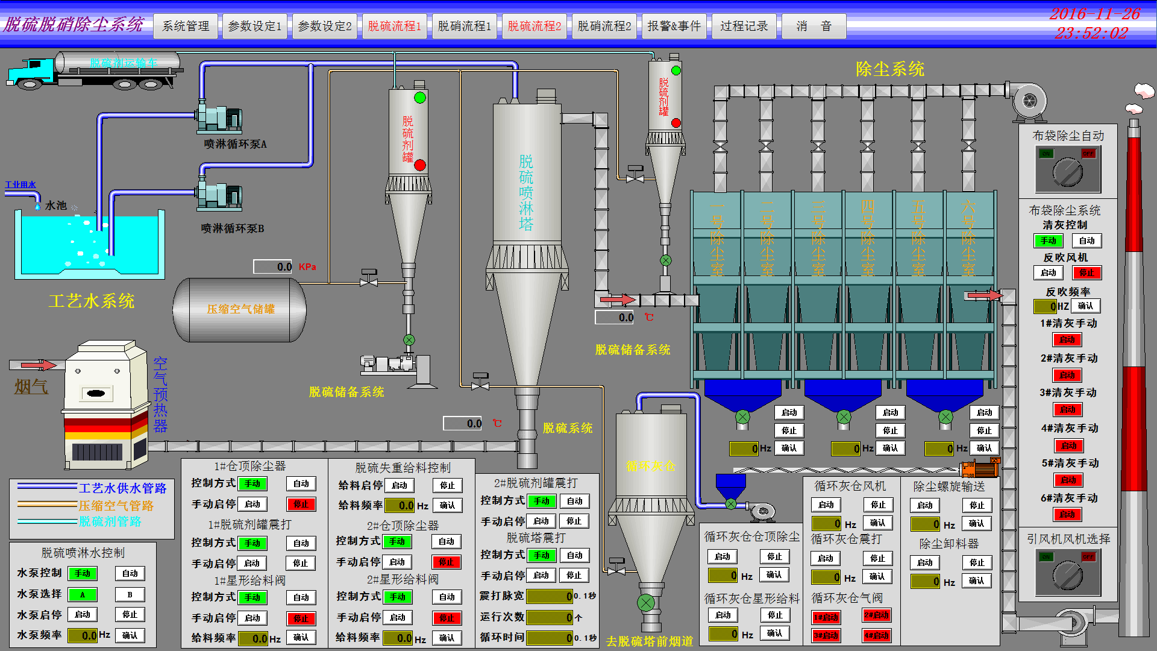Viewport: 1157px width, 651px height.
Task: Click 4#清灰手动 启动 button
Action: 1068,446
